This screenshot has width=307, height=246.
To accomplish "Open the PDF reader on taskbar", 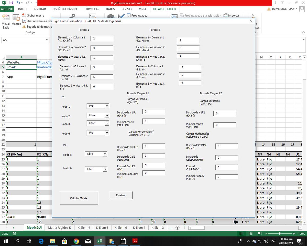I will 135,241.
